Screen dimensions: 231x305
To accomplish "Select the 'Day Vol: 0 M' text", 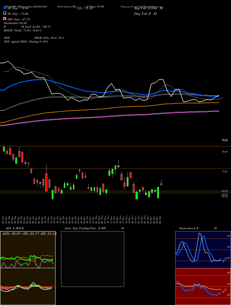I will 145,13.
